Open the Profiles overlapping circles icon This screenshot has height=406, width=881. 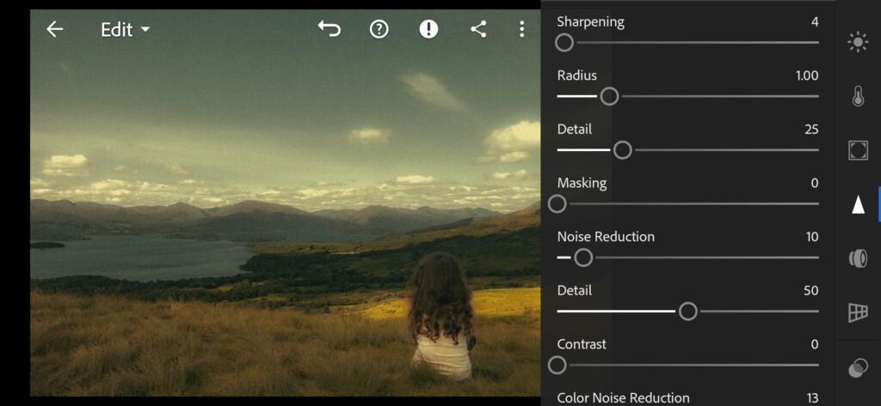tap(858, 368)
